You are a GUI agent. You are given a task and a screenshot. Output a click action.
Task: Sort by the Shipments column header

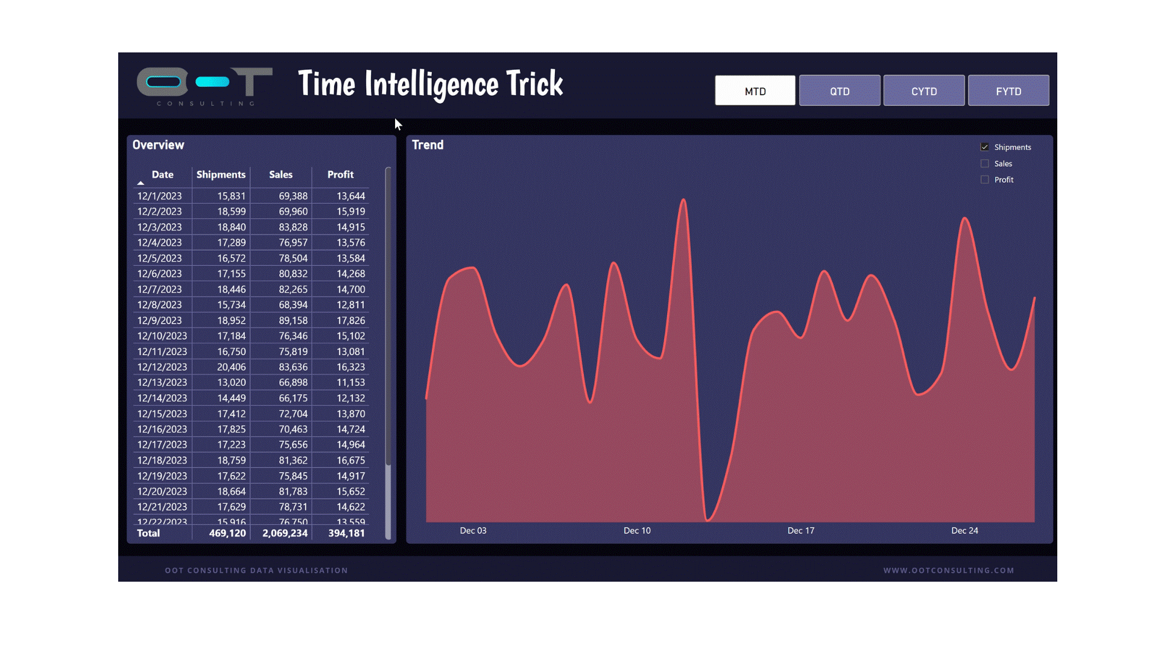coord(221,174)
